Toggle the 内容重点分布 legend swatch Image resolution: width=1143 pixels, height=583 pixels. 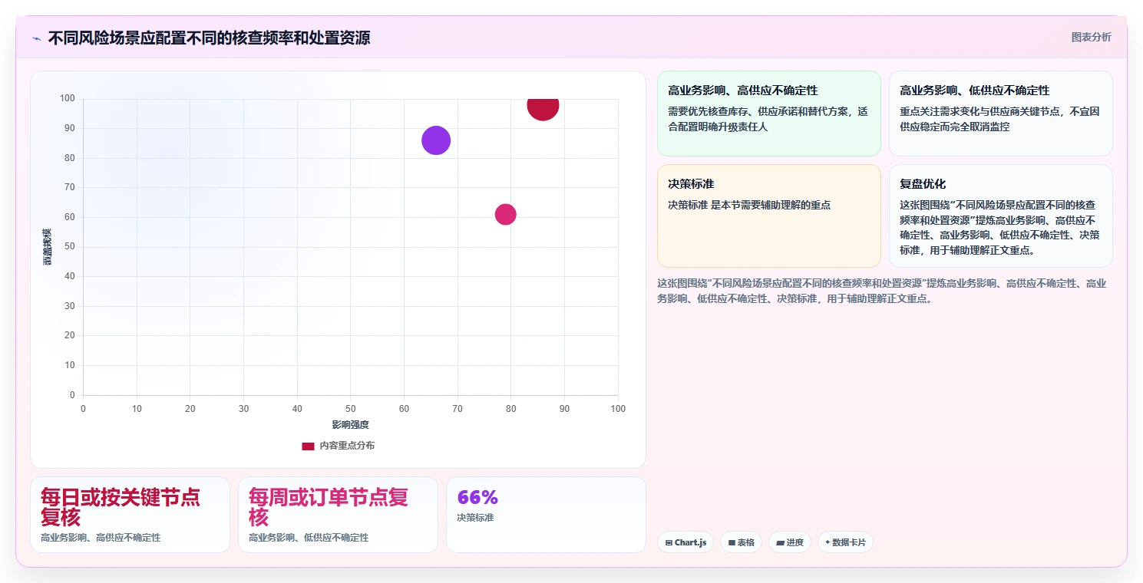pos(308,446)
